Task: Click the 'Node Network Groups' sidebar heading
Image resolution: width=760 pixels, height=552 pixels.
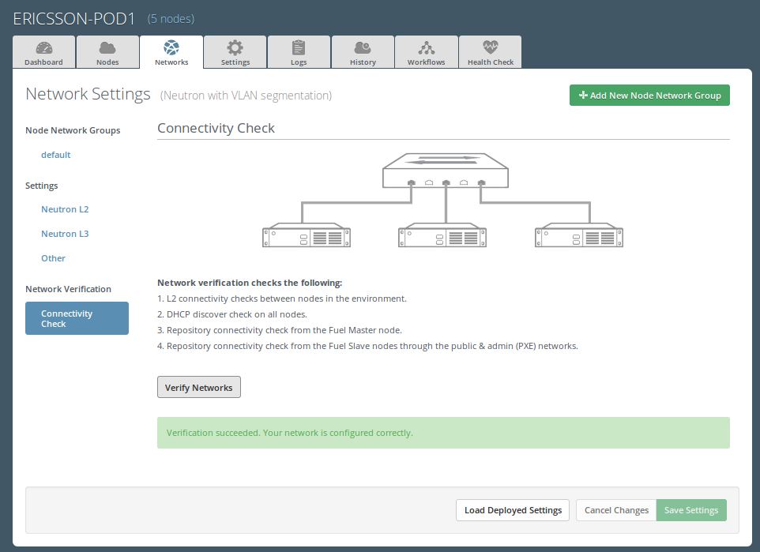Action: 73,130
